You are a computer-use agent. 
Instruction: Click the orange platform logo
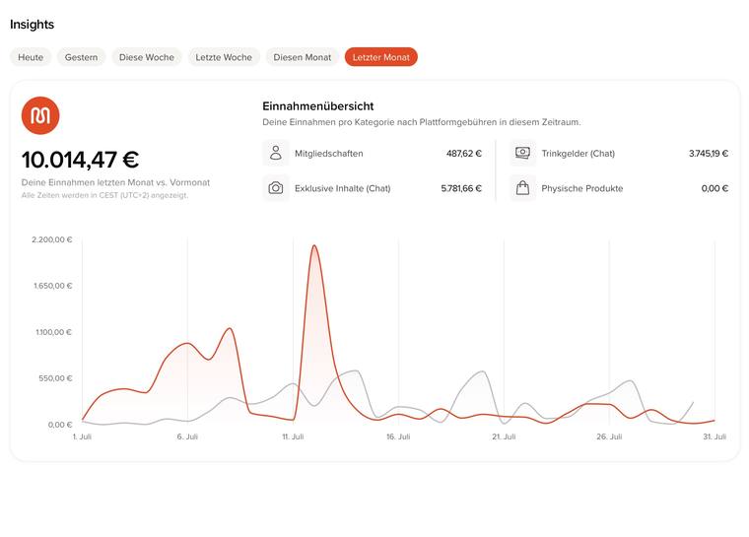40,115
